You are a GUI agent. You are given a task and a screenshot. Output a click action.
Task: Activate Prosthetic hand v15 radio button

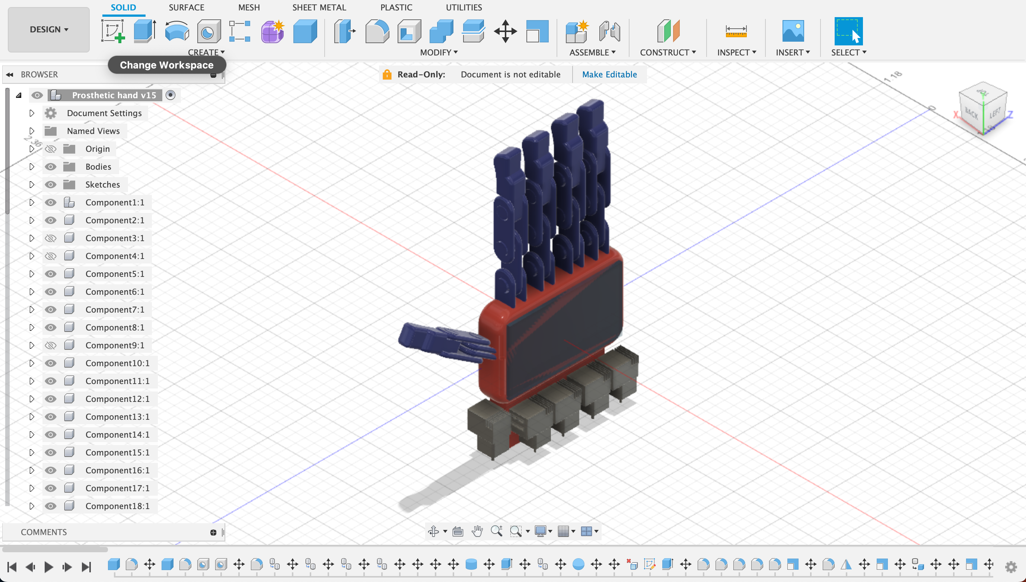coord(171,95)
